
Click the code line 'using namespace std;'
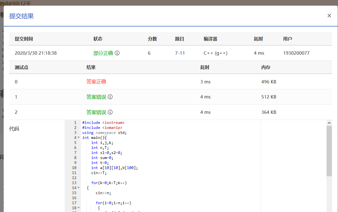coord(105,132)
